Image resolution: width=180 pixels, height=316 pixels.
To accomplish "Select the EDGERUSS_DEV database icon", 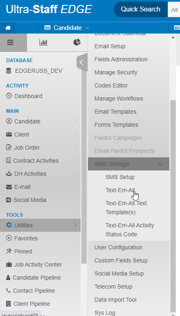I will [x=9, y=71].
